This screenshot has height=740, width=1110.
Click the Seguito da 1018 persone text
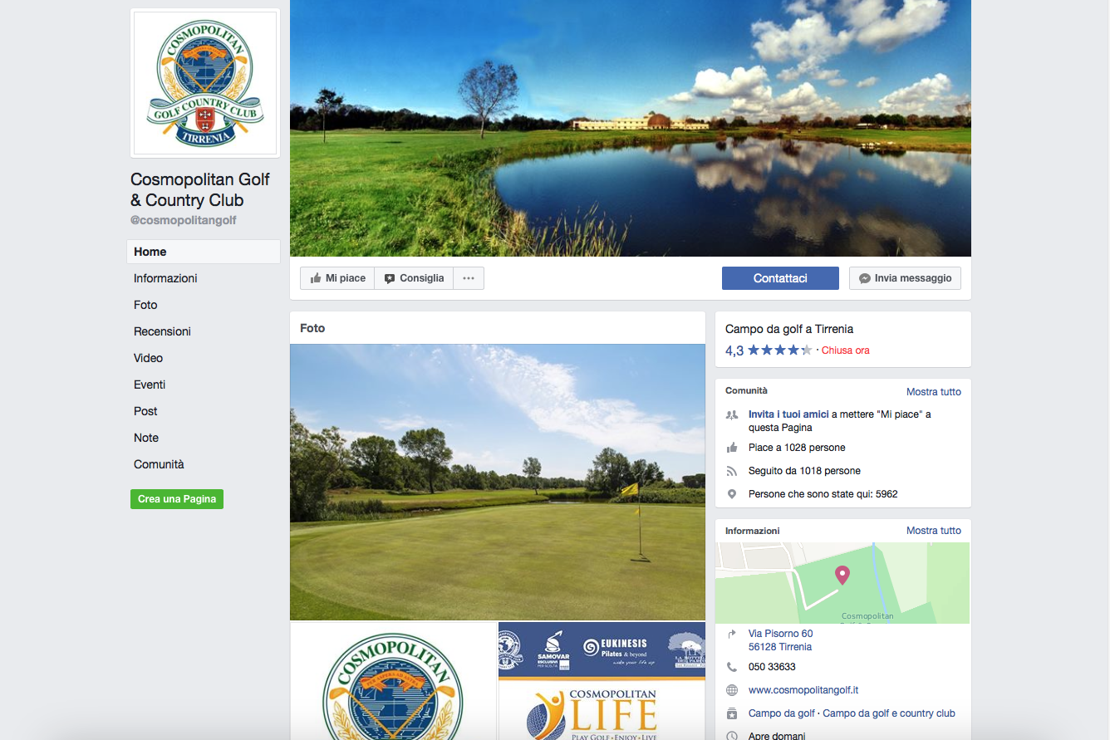(x=804, y=471)
